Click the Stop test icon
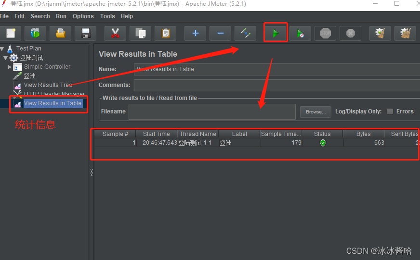 pos(326,34)
